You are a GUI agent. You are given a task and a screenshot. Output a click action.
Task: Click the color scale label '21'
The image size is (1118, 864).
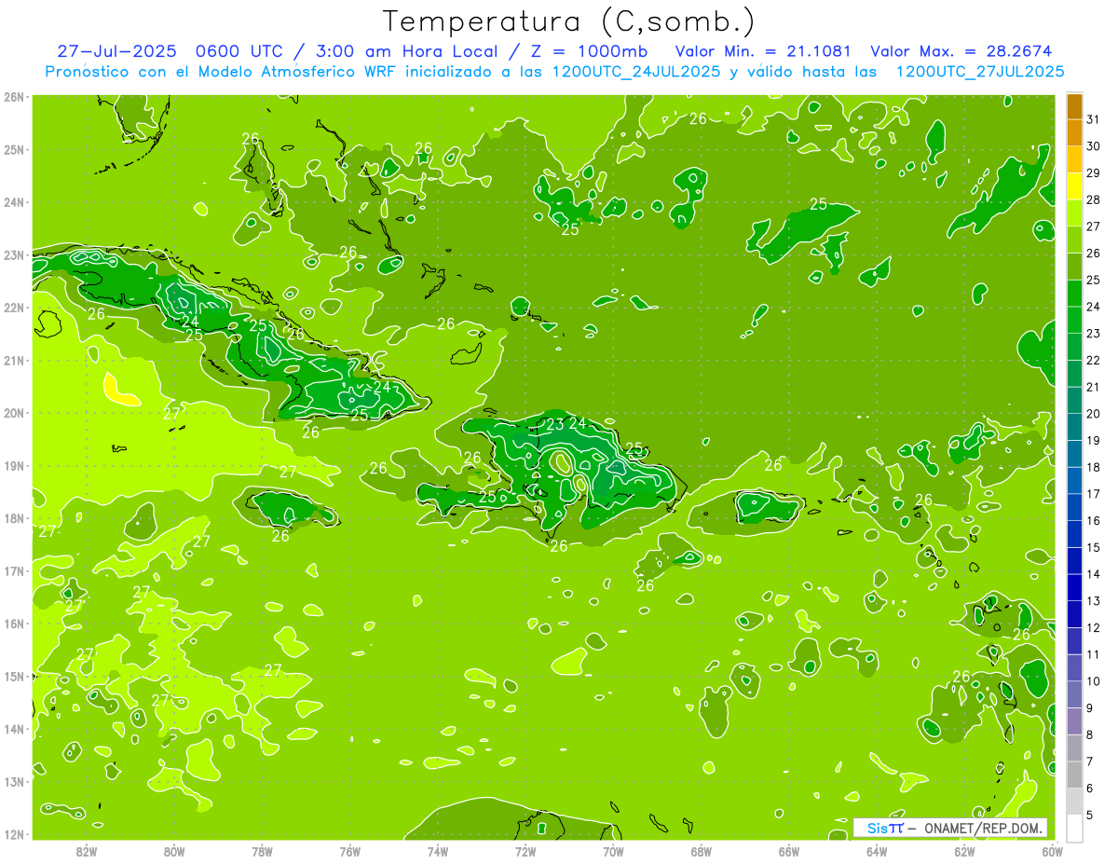(x=1093, y=387)
